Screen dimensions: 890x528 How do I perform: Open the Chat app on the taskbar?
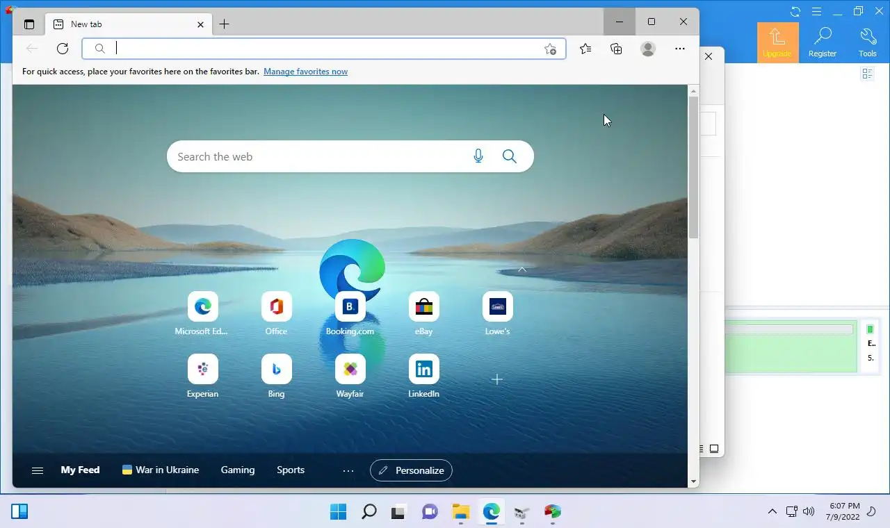pyautogui.click(x=430, y=512)
